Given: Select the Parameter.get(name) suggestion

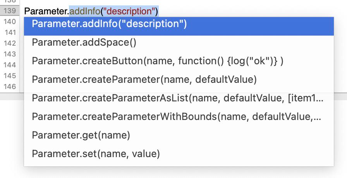Looking at the screenshot, I should [81, 135].
